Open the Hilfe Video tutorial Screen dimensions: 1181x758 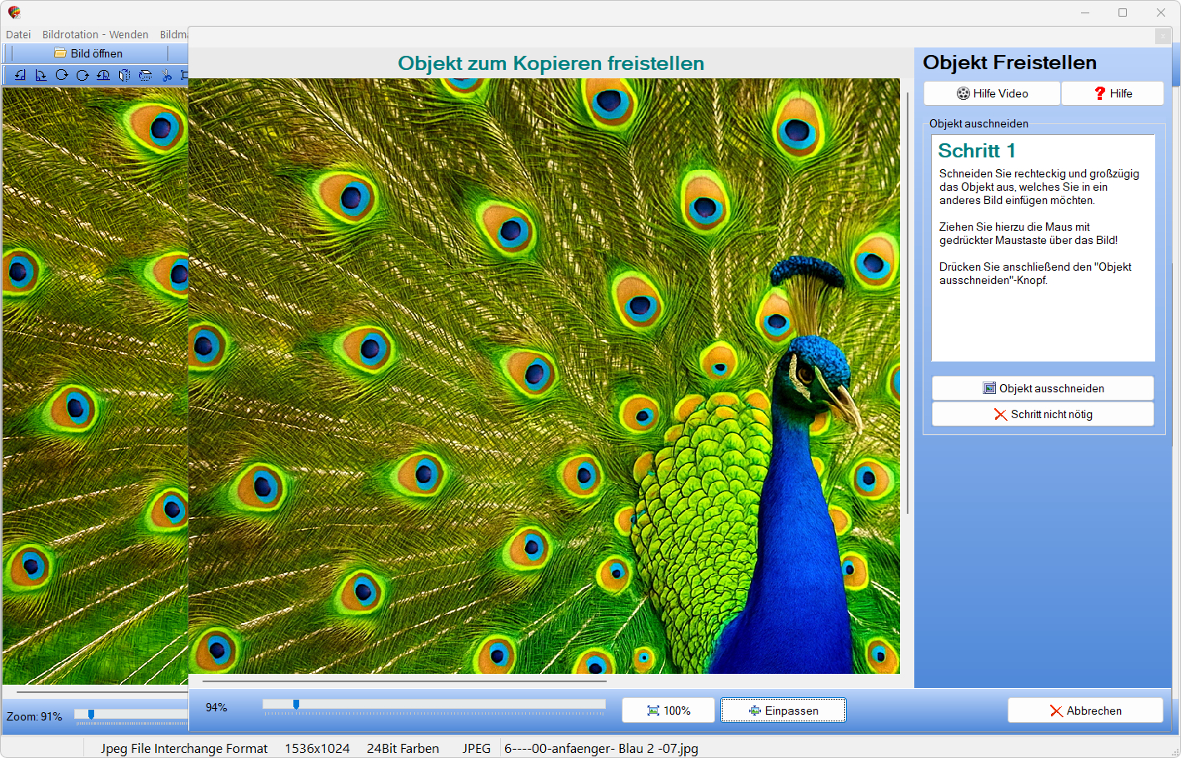pyautogui.click(x=992, y=93)
